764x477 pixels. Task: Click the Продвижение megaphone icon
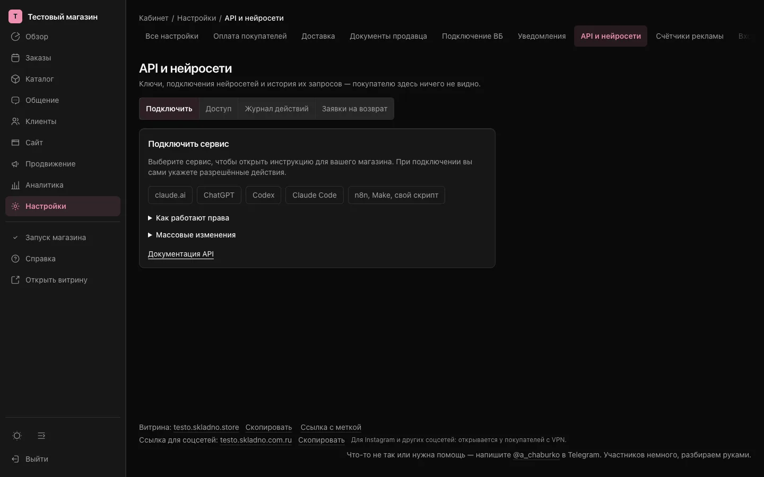(x=15, y=164)
